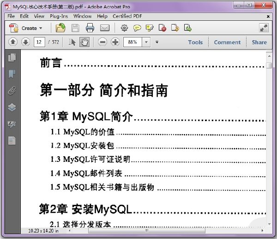This screenshot has width=277, height=239.
Task: Click the vertical scrollbar up arrow
Action: (269, 56)
